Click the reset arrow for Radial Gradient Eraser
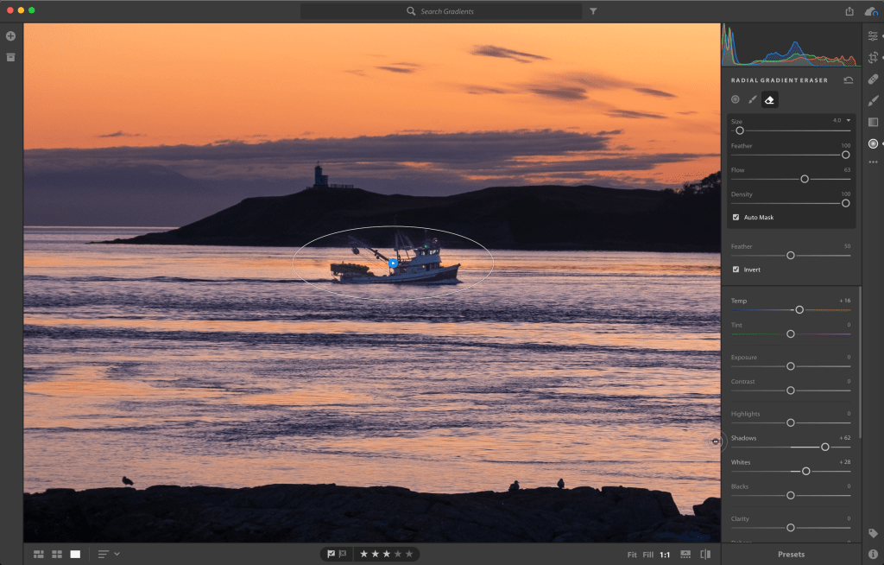This screenshot has width=884, height=565. click(849, 79)
